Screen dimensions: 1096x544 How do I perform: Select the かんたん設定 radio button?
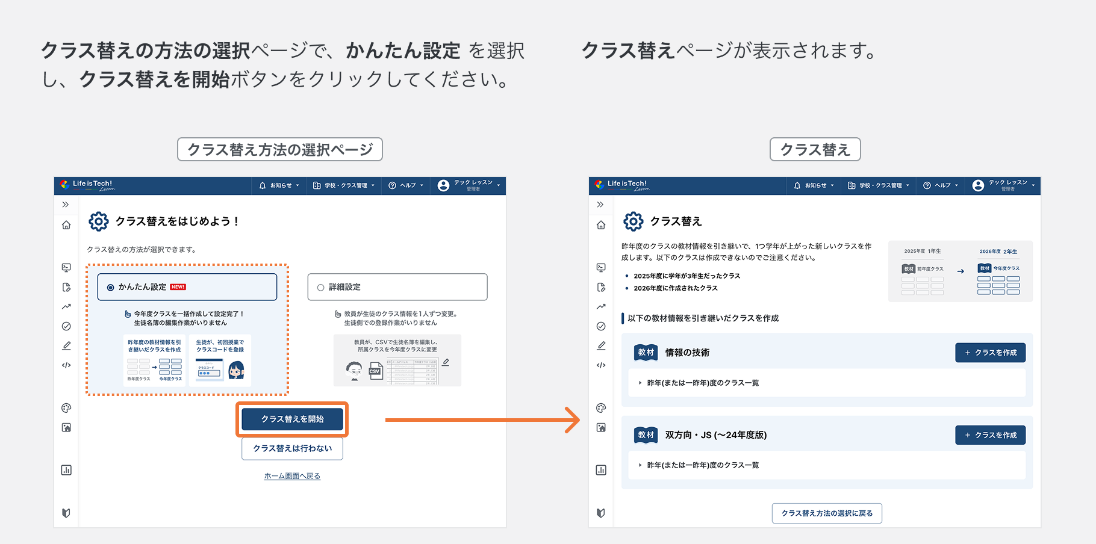pos(110,286)
